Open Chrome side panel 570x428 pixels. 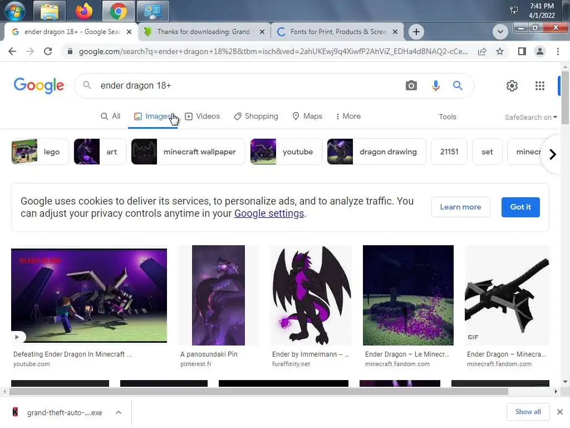pyautogui.click(x=522, y=51)
